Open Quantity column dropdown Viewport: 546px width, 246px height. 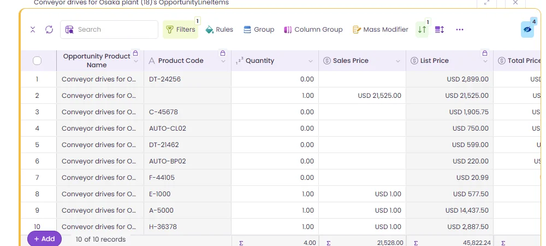311,61
